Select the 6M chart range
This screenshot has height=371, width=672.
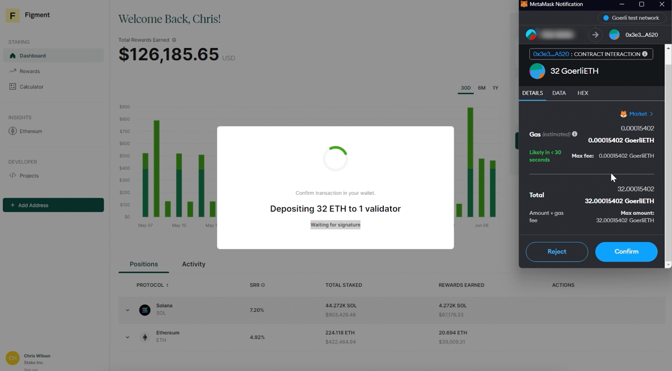pos(482,88)
